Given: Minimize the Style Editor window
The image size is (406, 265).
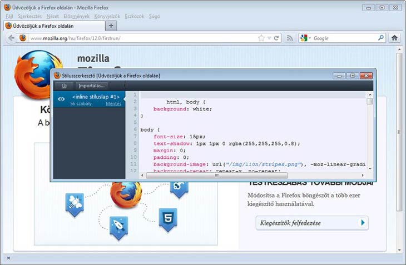Looking at the screenshot, I should [339, 76].
